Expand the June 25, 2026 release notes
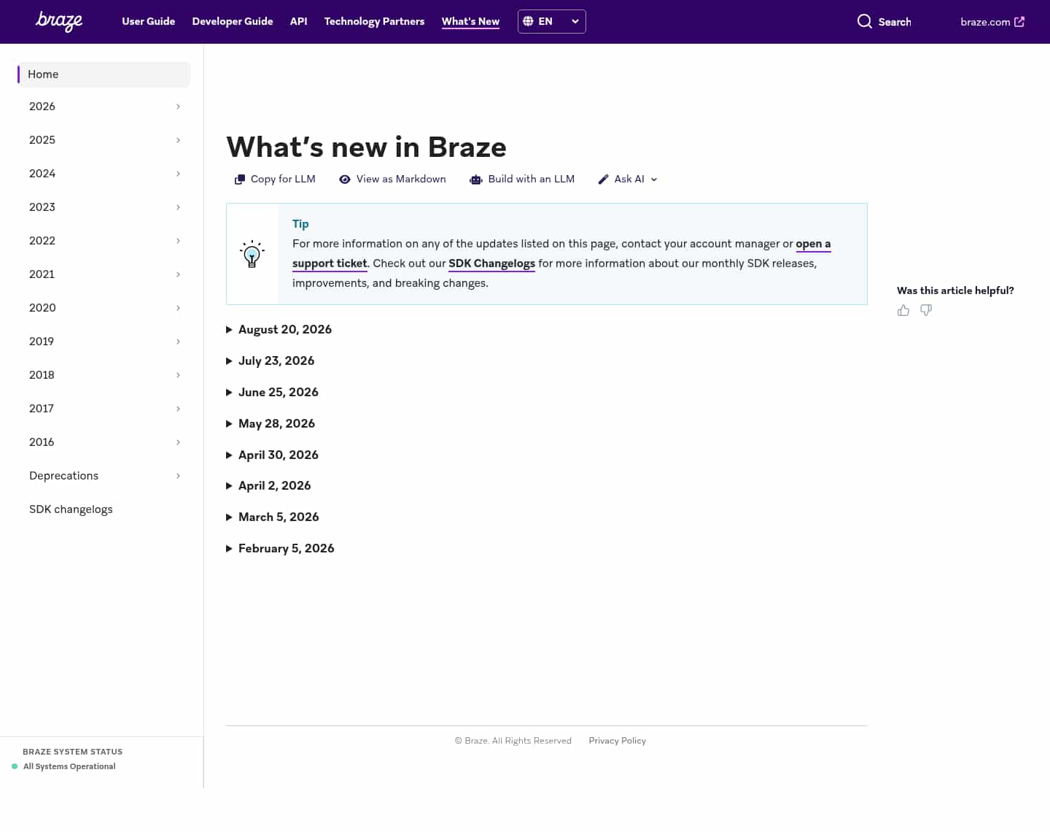The height and width of the screenshot is (832, 1050). coord(272,392)
